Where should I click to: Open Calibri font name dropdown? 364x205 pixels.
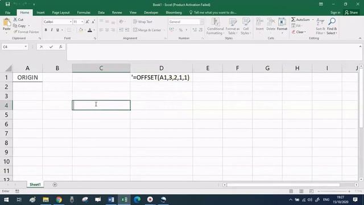point(71,22)
